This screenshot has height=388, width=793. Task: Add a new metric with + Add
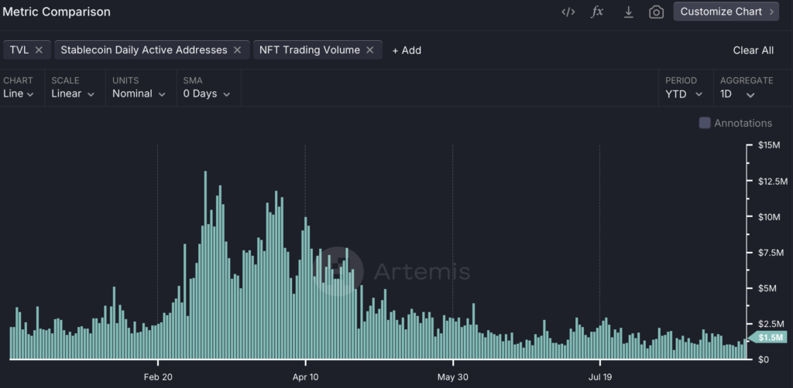click(407, 50)
